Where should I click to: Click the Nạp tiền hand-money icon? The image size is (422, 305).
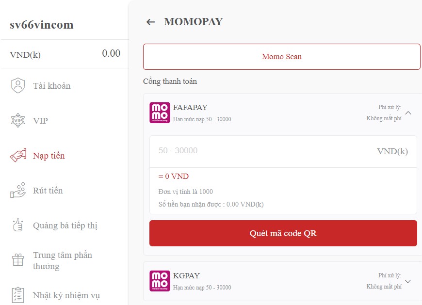tap(18, 156)
